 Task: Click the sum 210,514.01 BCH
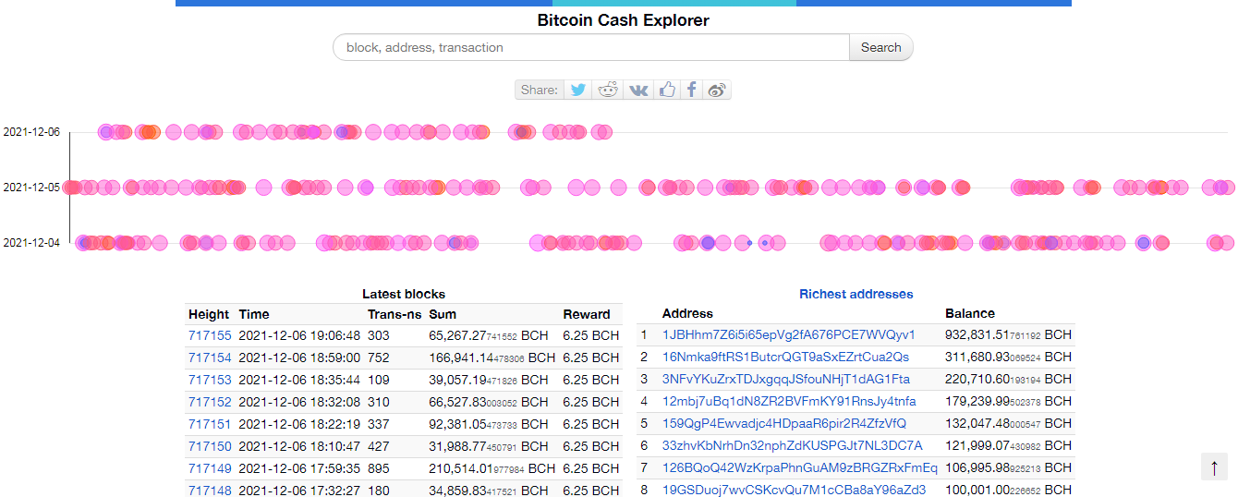(x=492, y=468)
